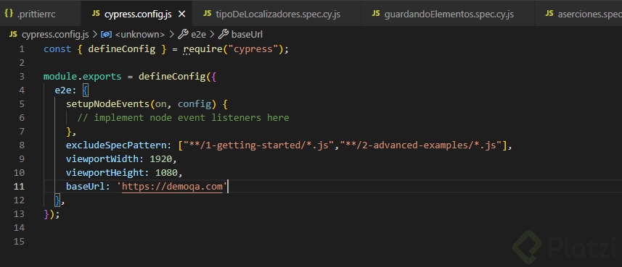Click the require keyword on line 1
This screenshot has width=622, height=267.
tap(202, 49)
